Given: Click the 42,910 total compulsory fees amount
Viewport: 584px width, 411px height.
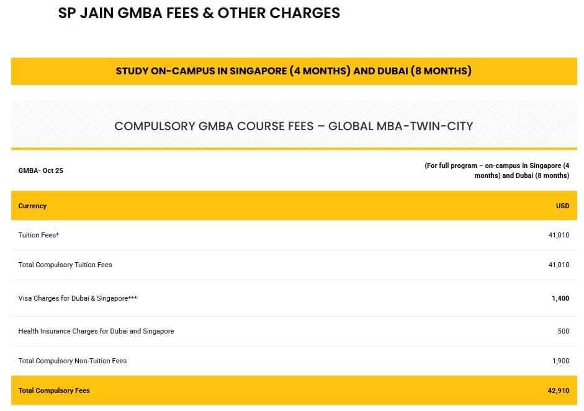Looking at the screenshot, I should [559, 391].
